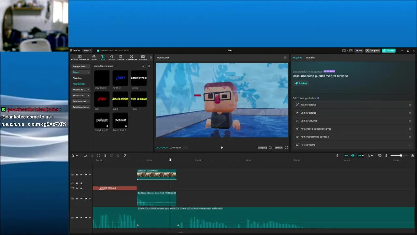Viewport: 417px width, 235px height.
Task: Undo the last timeline action
Action: [85, 156]
